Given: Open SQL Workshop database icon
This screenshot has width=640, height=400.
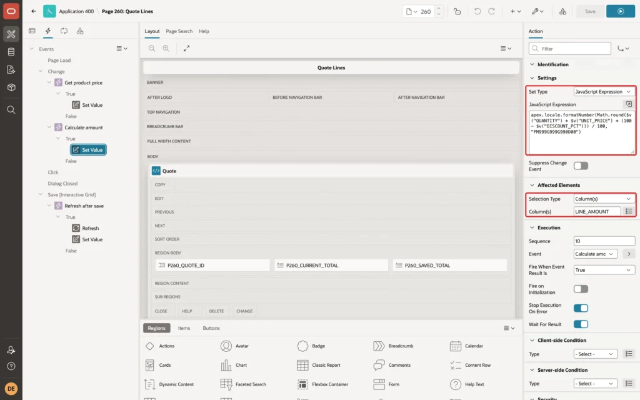Looking at the screenshot, I should [11, 52].
